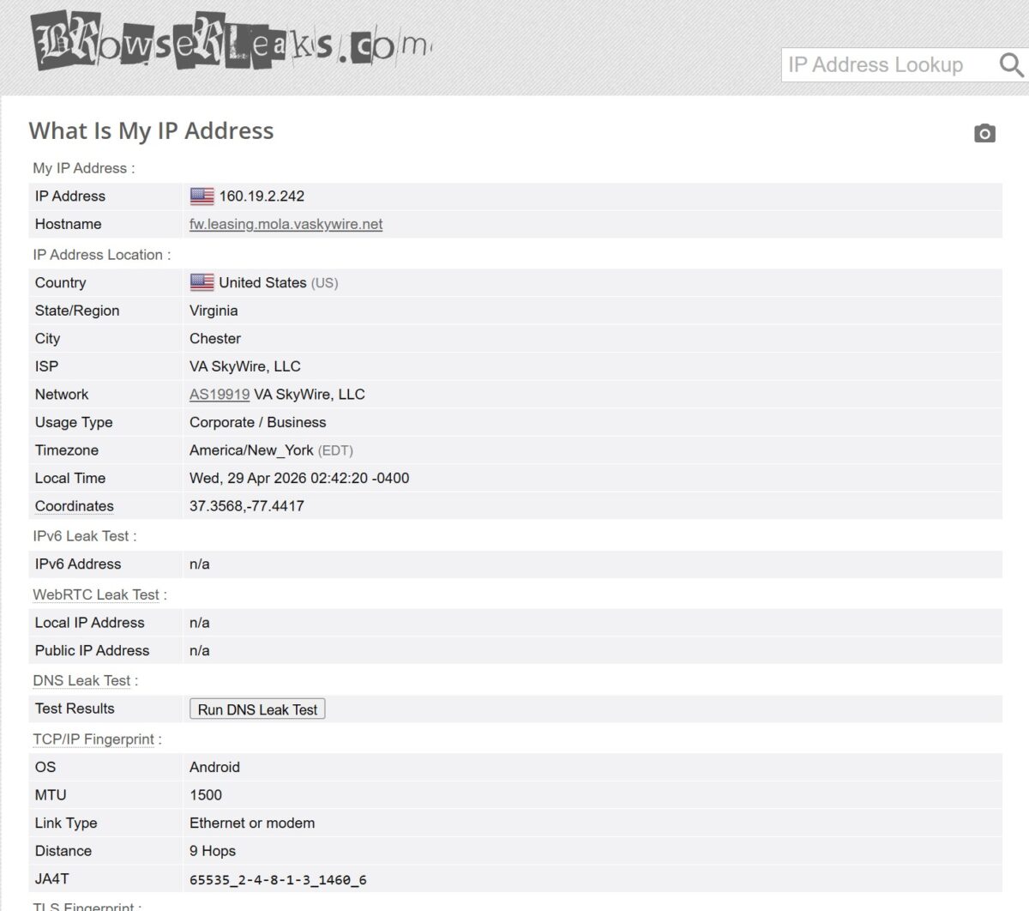
Task: Click the My IP Address section label
Action: tap(83, 168)
